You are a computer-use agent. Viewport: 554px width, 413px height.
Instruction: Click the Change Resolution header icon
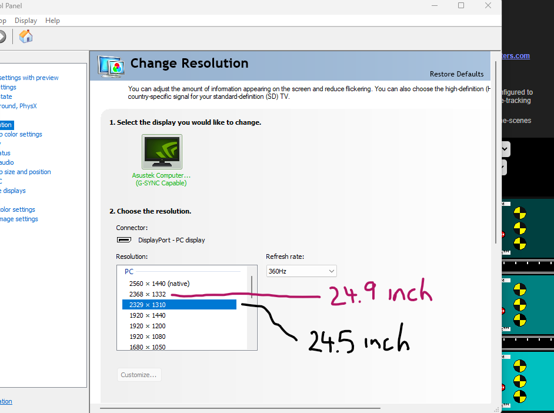[x=111, y=66]
